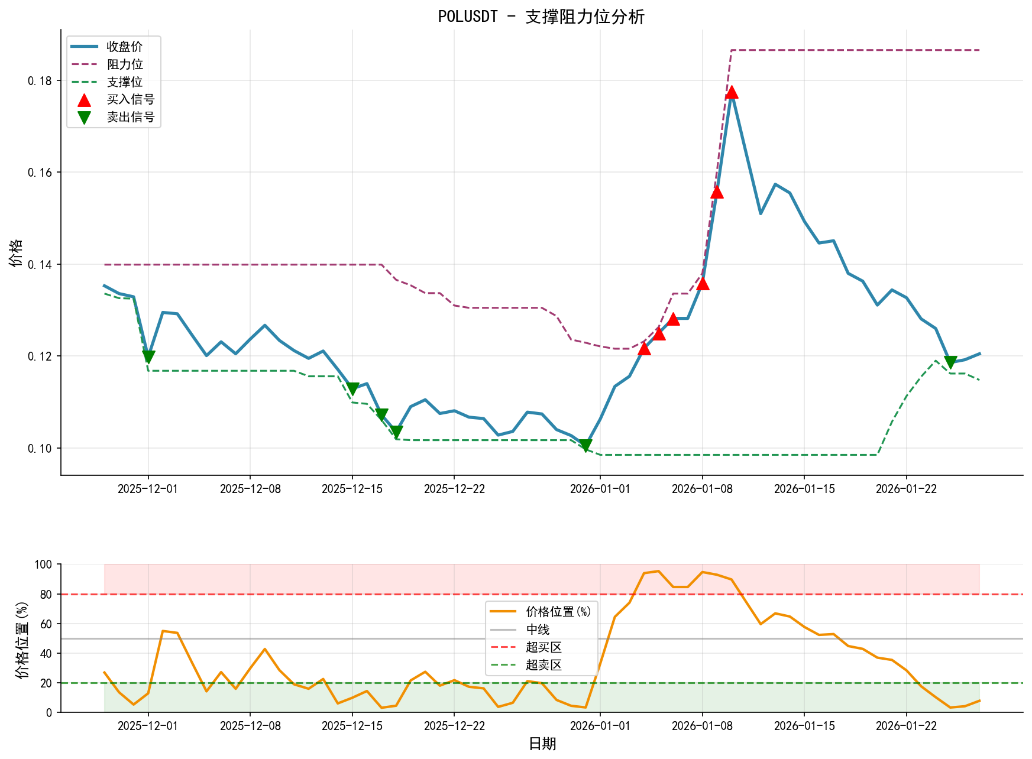Screen dimensions: 1032x759
Task: Click the highest red buy signal marker near 2026-01-09
Action: click(x=732, y=93)
